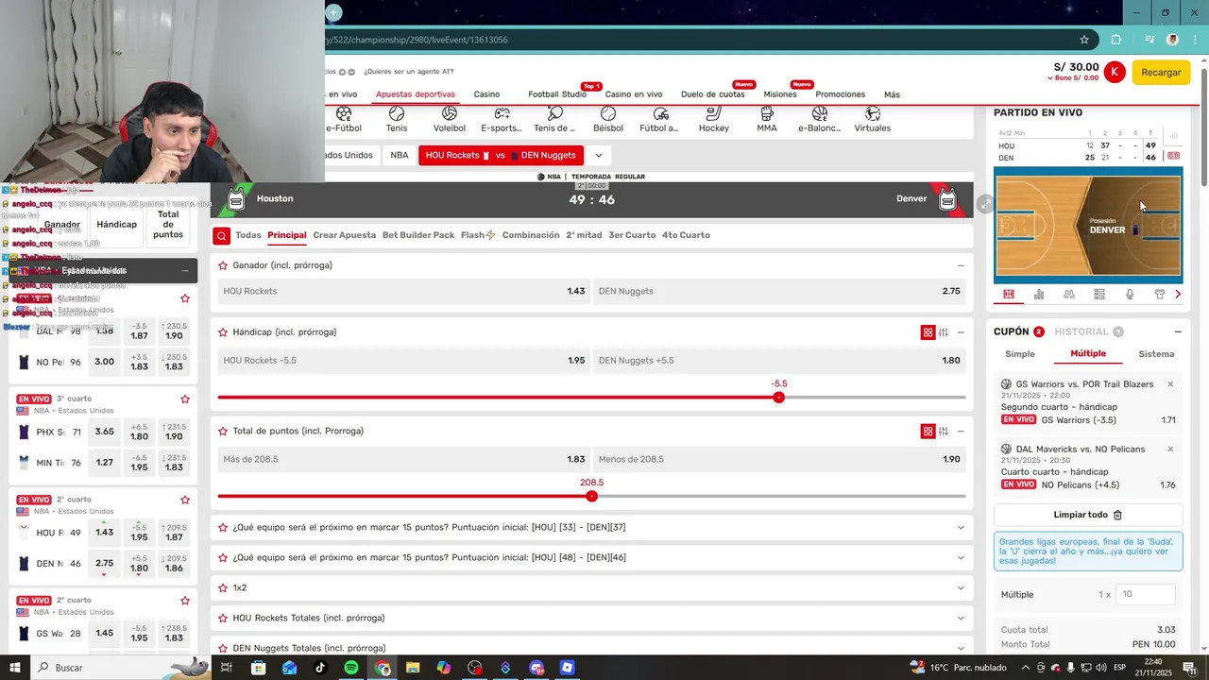
Task: Favorite the PHX vs MIN sidebar match
Action: [x=185, y=399]
